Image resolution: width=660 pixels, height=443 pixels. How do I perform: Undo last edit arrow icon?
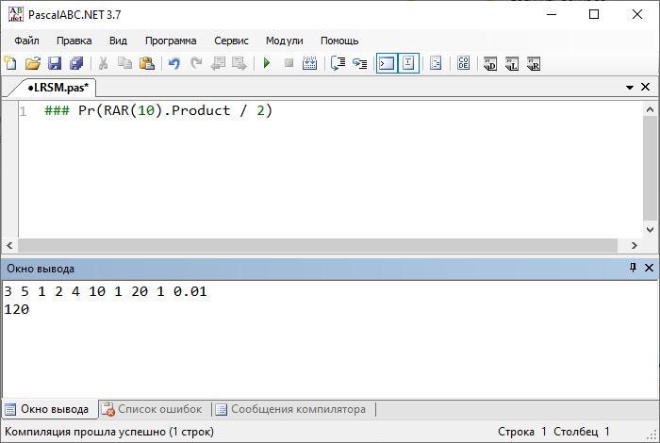[x=173, y=63]
